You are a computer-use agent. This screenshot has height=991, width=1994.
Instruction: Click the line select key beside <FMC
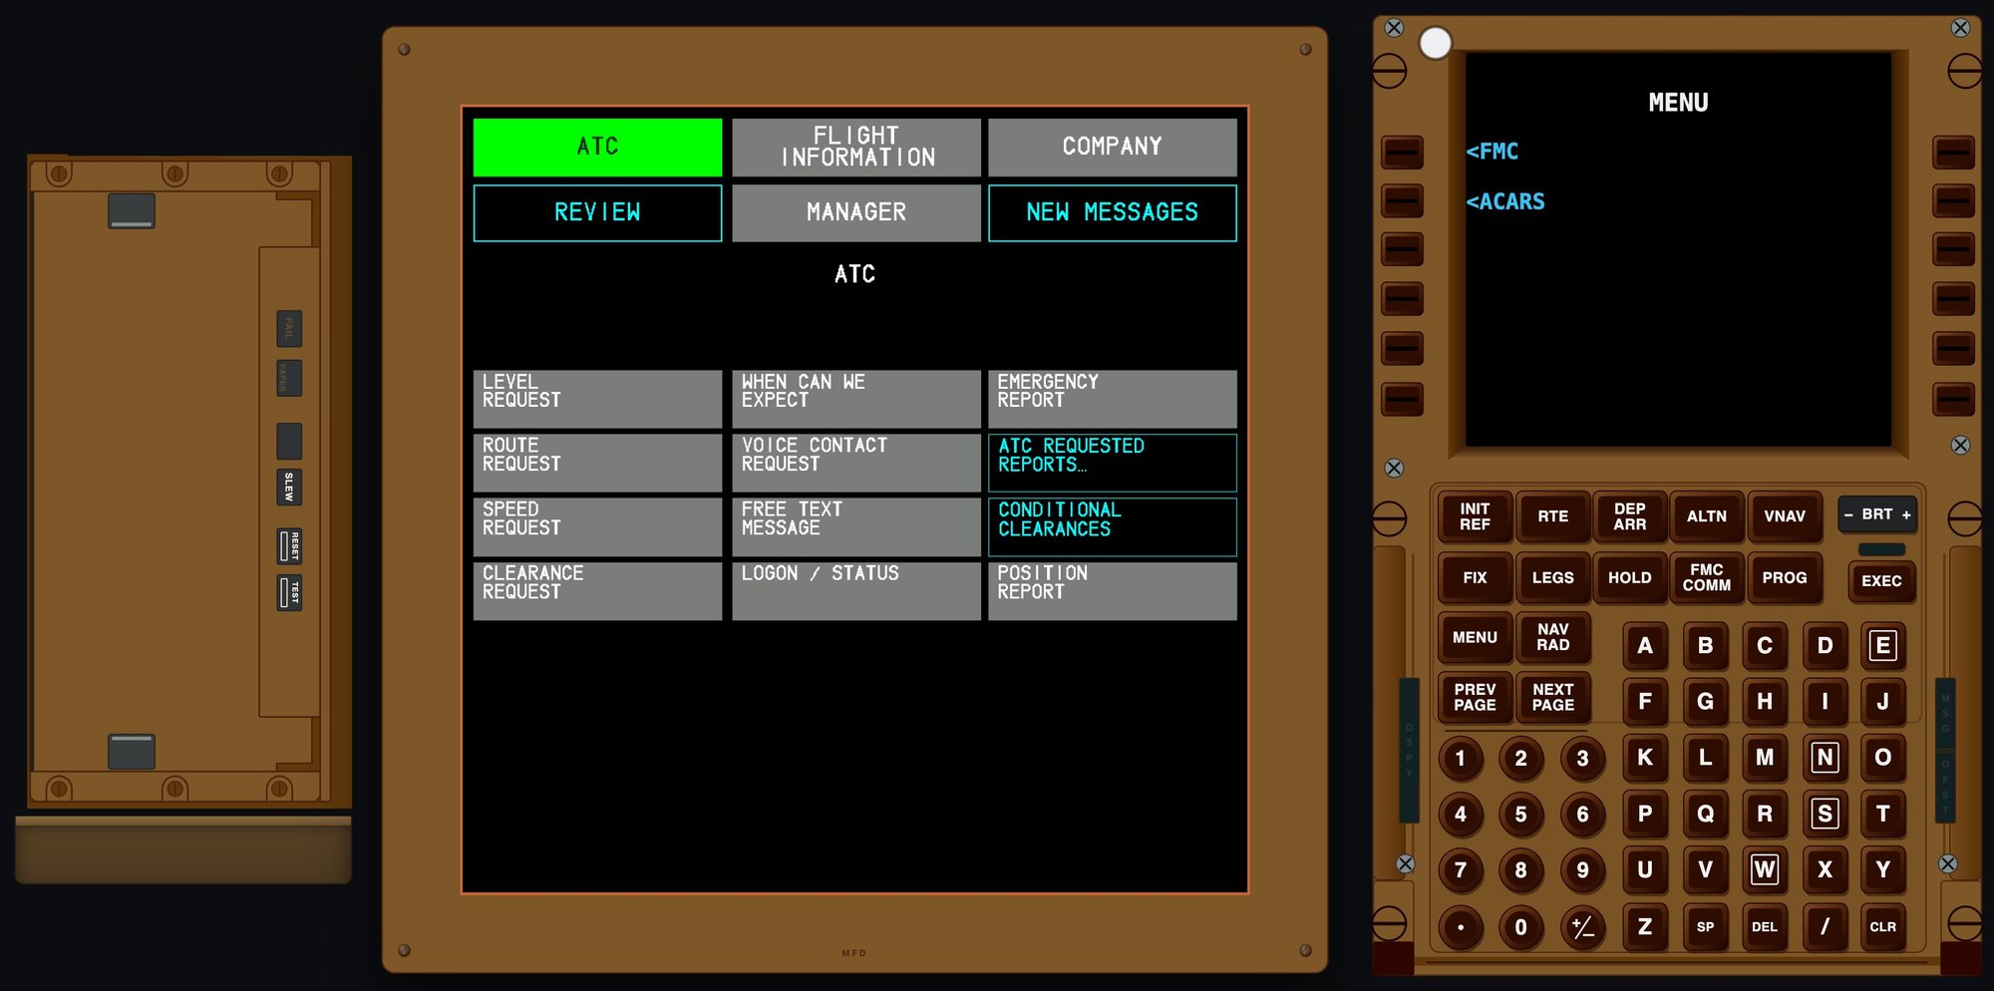(1402, 152)
